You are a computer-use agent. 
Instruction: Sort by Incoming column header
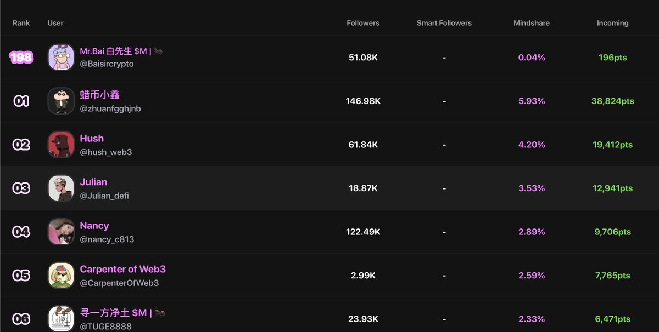pyautogui.click(x=612, y=23)
